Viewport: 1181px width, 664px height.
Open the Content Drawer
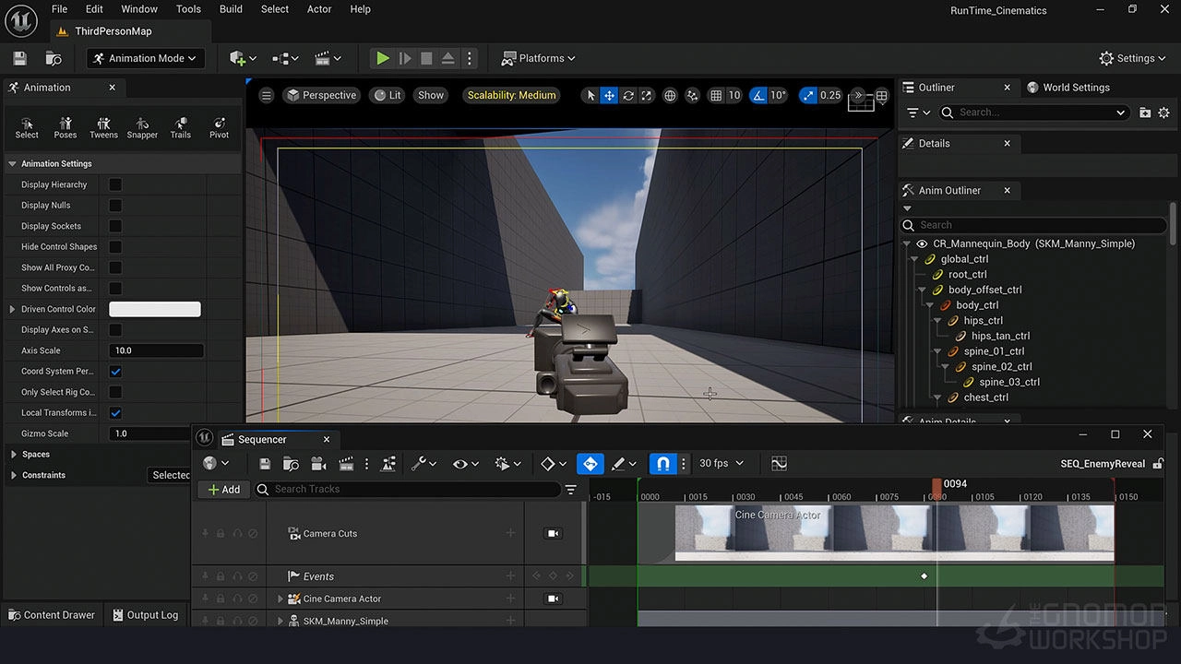[x=51, y=614]
